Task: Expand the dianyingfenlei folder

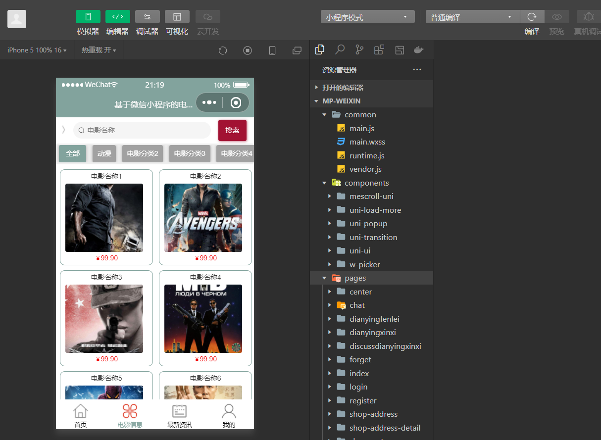Action: click(372, 319)
